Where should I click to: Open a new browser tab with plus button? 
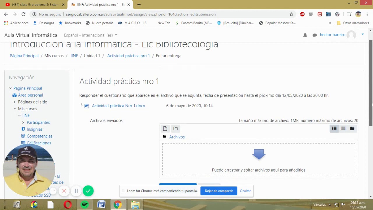coord(139,5)
